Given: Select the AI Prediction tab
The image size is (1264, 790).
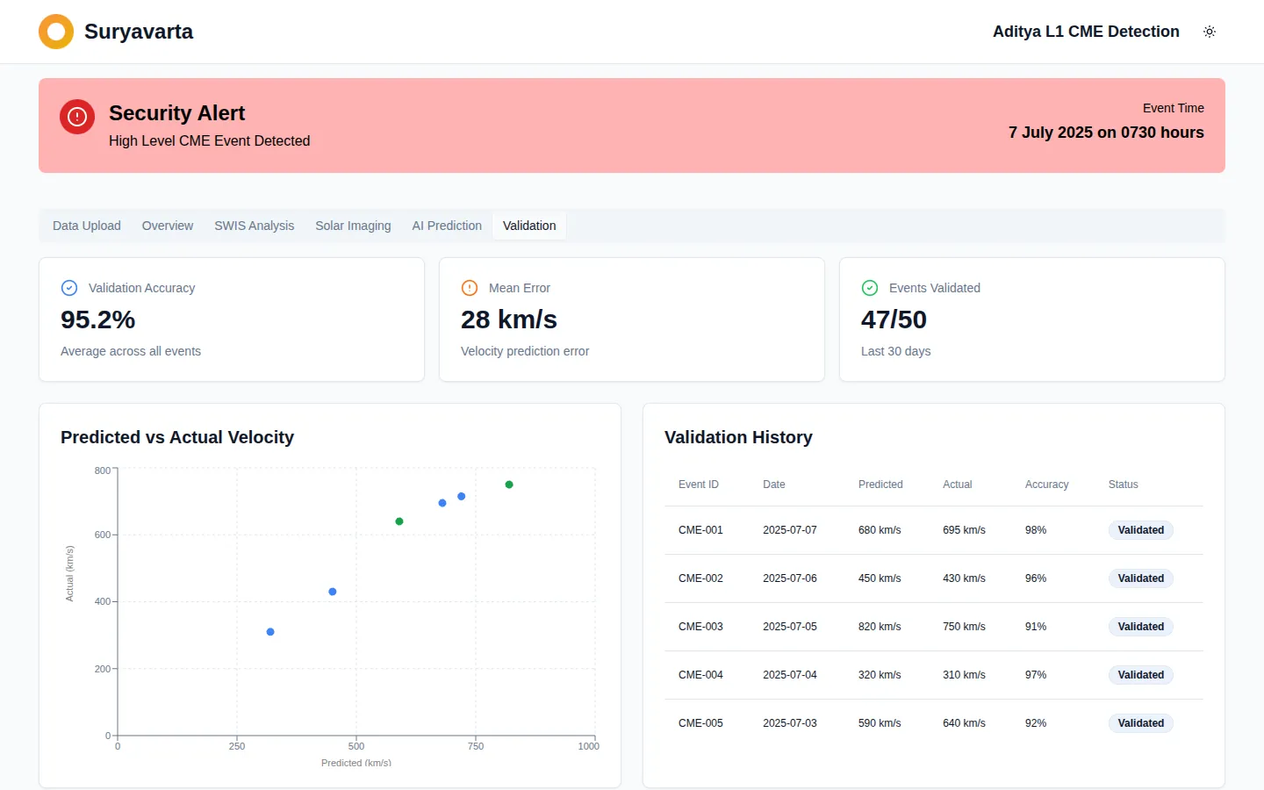Looking at the screenshot, I should 447,226.
